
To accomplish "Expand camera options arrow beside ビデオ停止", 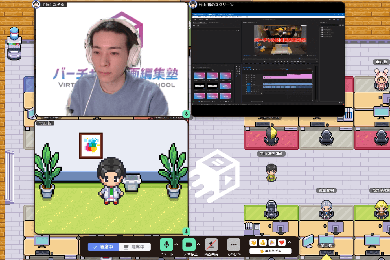I will (x=198, y=244).
